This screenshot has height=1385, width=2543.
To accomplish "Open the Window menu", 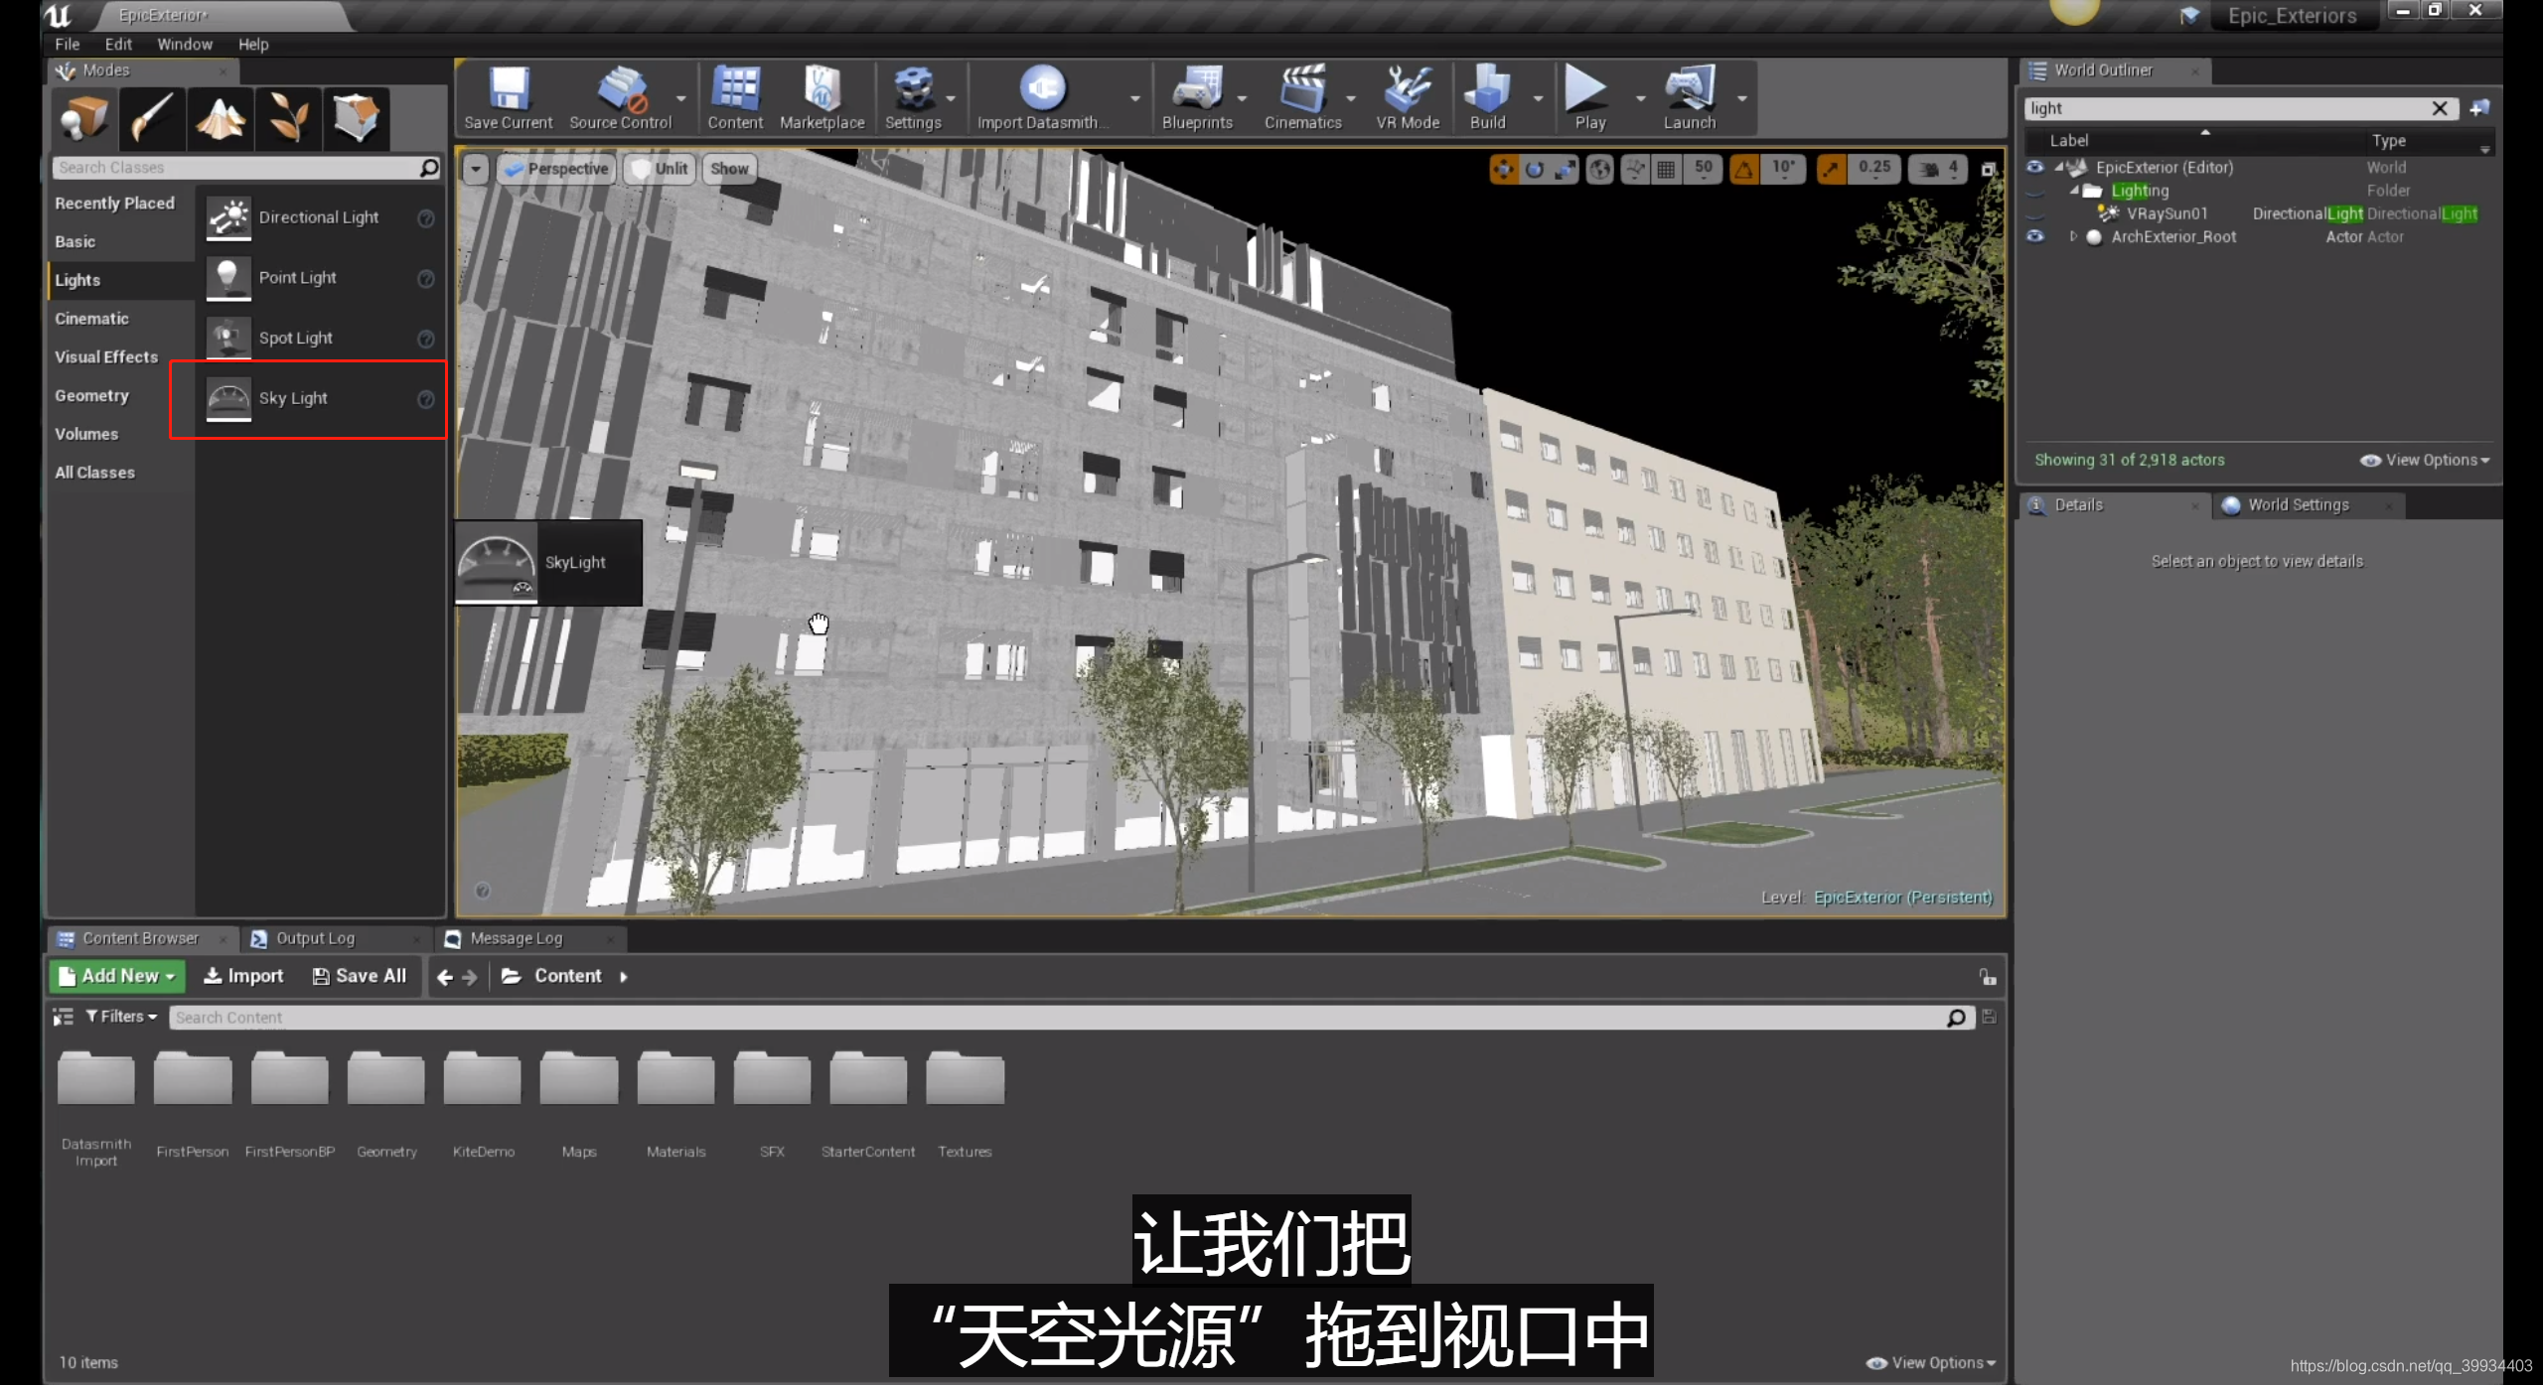I will (x=184, y=44).
